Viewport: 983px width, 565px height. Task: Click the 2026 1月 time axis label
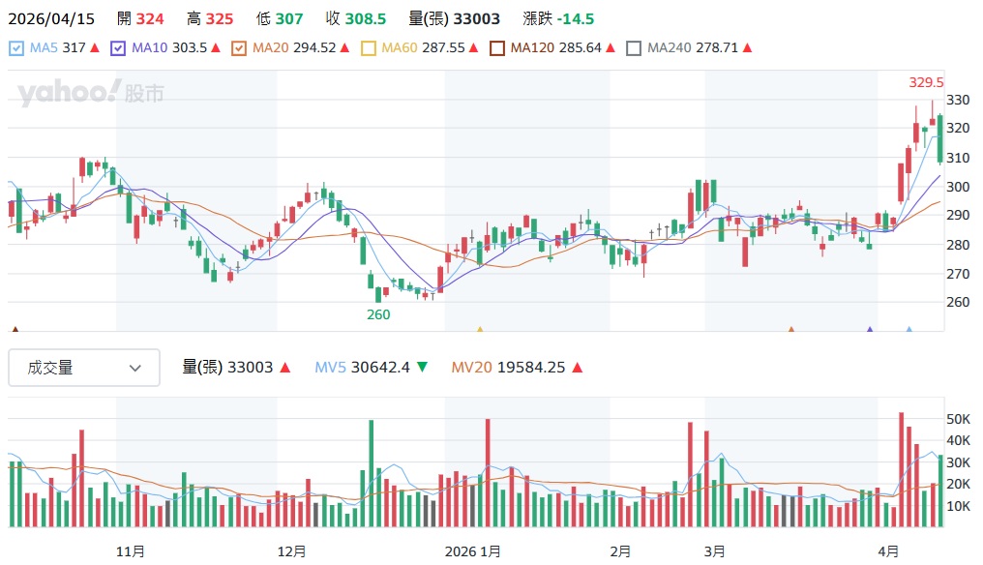pyautogui.click(x=472, y=551)
